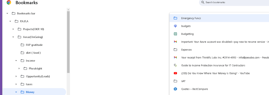Screen dimensions: 269x95
Task: Select Quotes – BestCompare bookmark title
Action: point(194,89)
